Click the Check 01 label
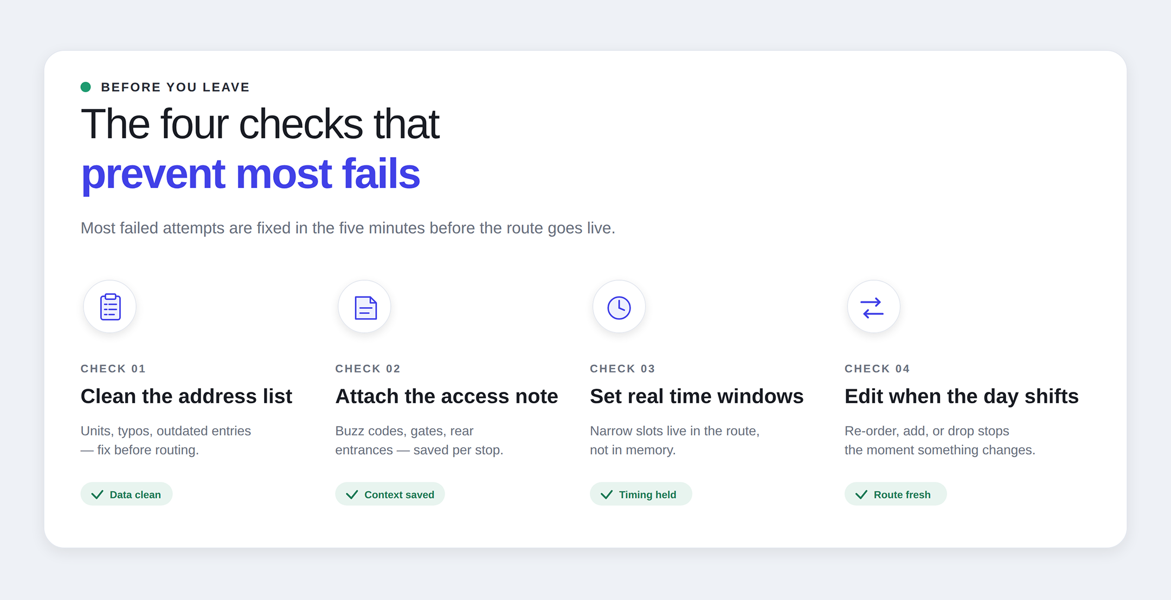This screenshot has width=1171, height=600. (113, 369)
